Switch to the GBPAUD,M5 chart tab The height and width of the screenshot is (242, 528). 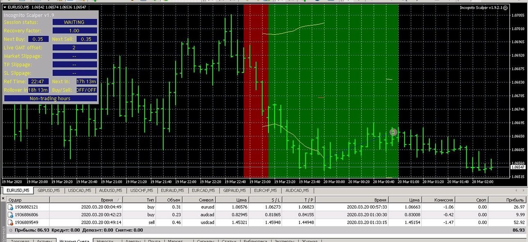coord(235,191)
